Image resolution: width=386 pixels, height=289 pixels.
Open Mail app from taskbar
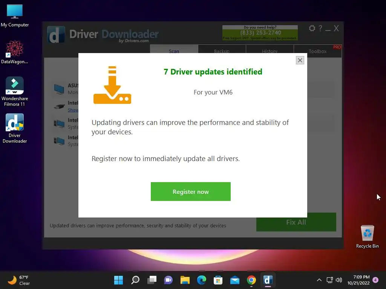[x=234, y=280]
